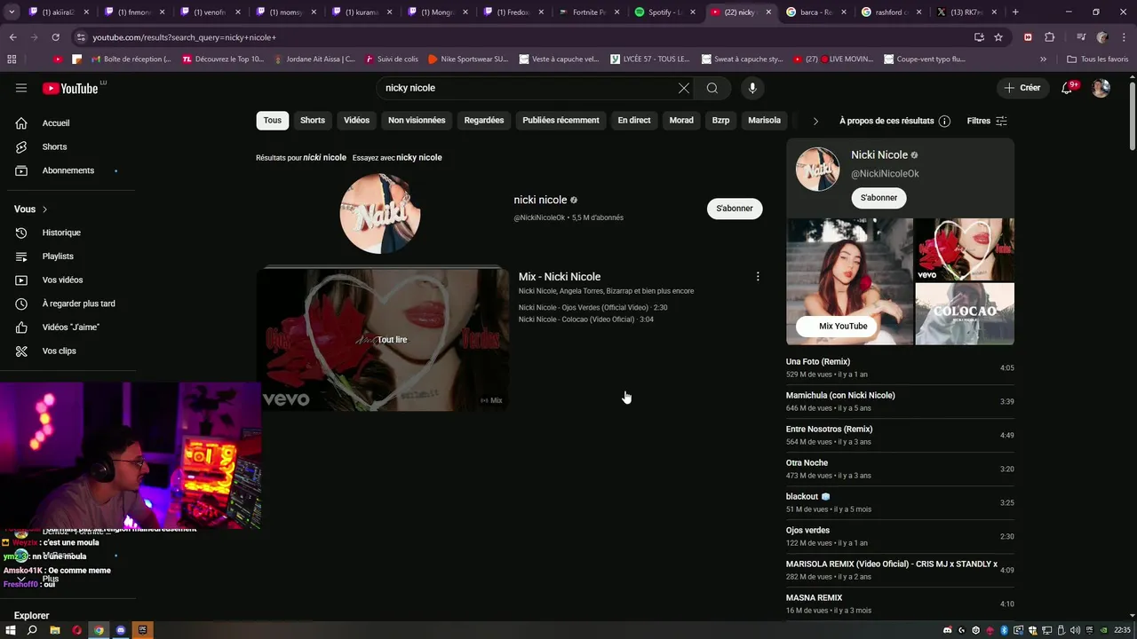Open the Windows Start menu
Screen dimensions: 1137x639
point(11,630)
